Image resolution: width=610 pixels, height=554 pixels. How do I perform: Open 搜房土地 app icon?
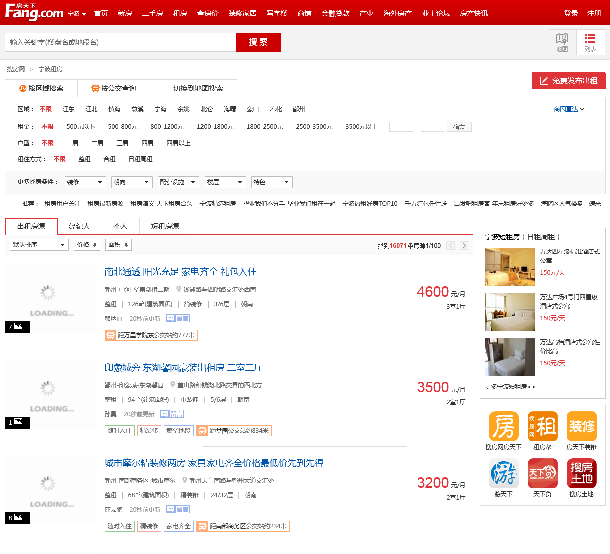(581, 473)
